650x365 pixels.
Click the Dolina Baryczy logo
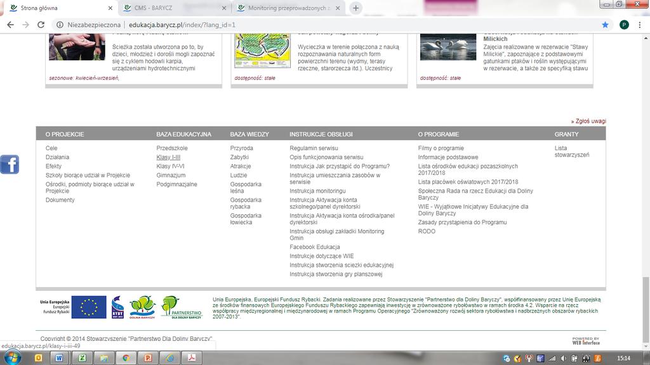click(142, 307)
